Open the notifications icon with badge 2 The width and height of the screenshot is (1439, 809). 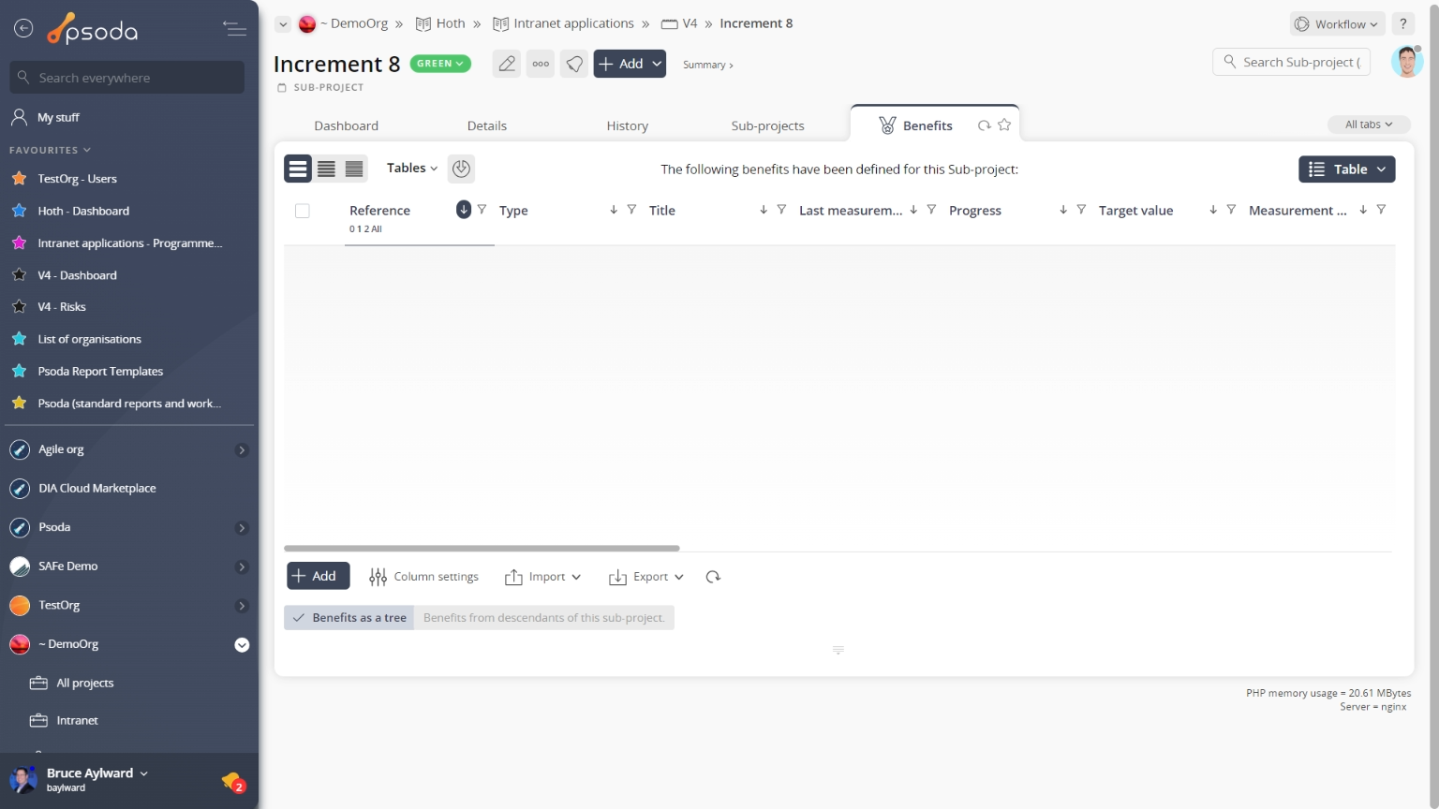(232, 781)
